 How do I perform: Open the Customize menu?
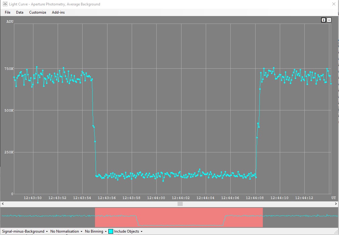pos(38,12)
